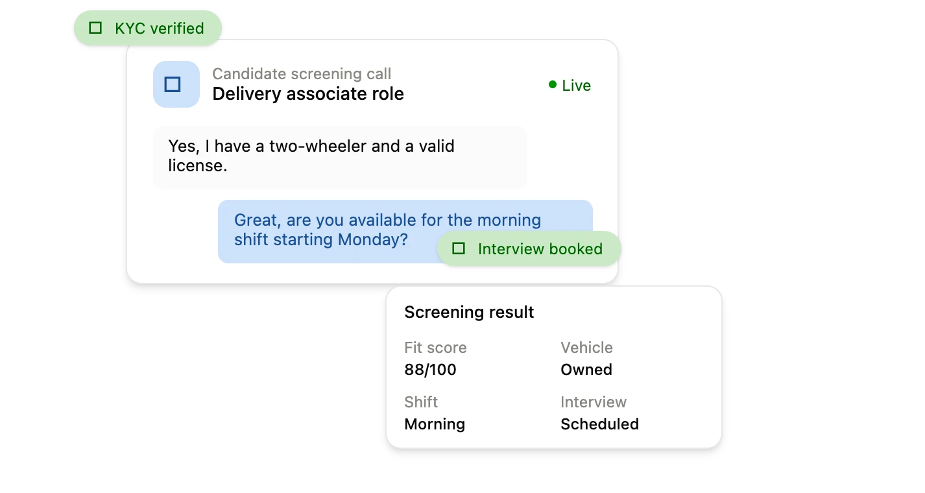Click the Screening result heading
The height and width of the screenshot is (493, 925).
click(469, 312)
